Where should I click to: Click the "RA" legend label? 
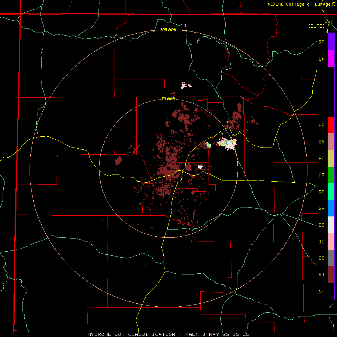click(321, 192)
